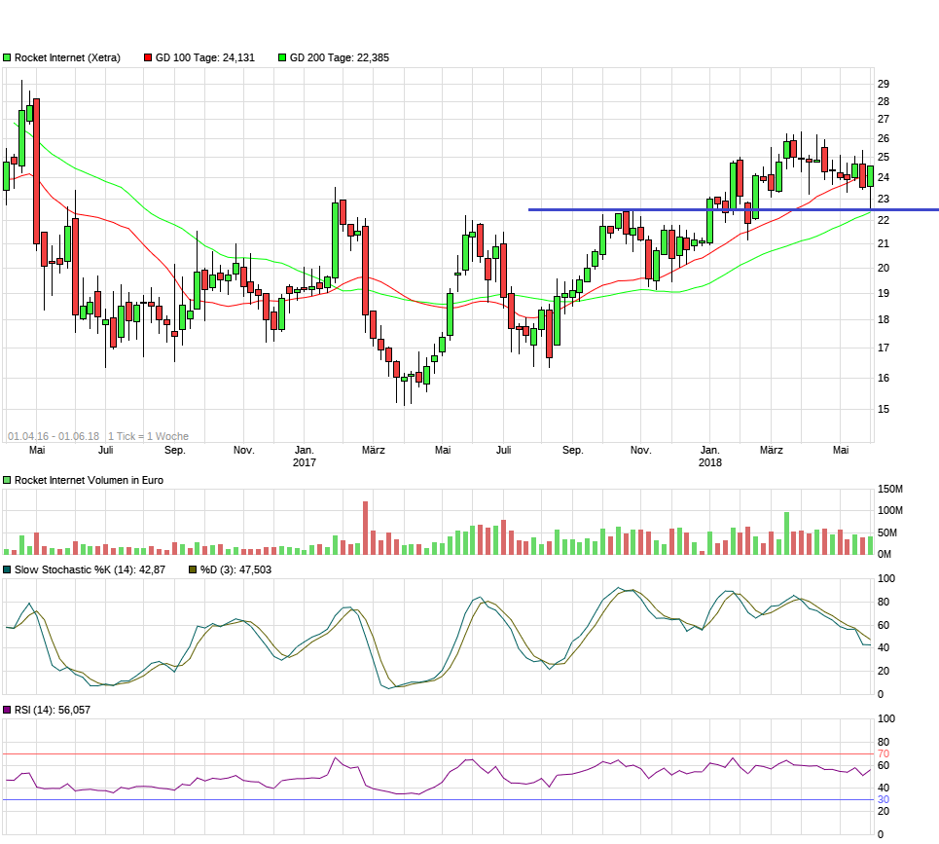Click the green Rocket Internet (Xetra) legend square
The height and width of the screenshot is (844, 939).
(x=7, y=57)
